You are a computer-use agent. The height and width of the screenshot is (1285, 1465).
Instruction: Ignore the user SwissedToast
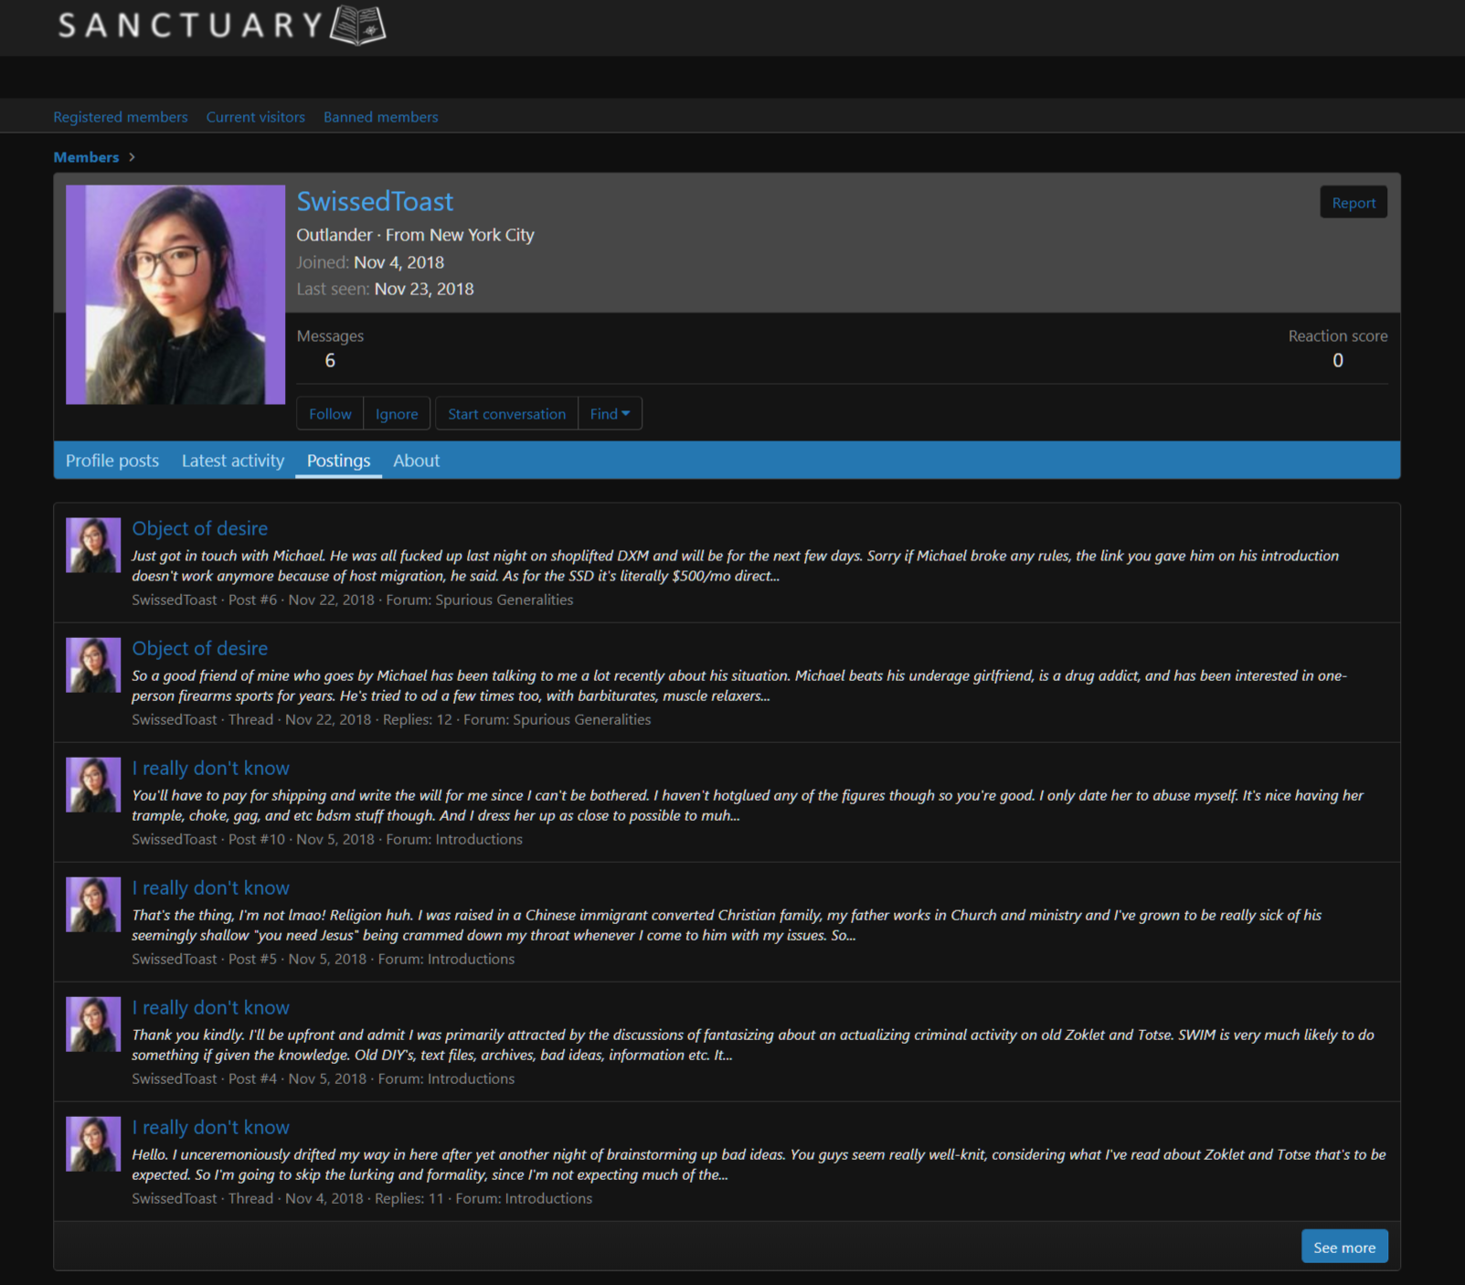(397, 414)
